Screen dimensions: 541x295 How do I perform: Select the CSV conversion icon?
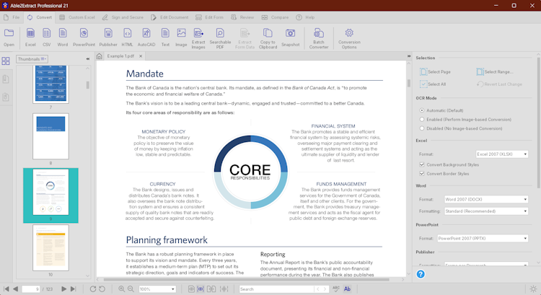(x=47, y=33)
